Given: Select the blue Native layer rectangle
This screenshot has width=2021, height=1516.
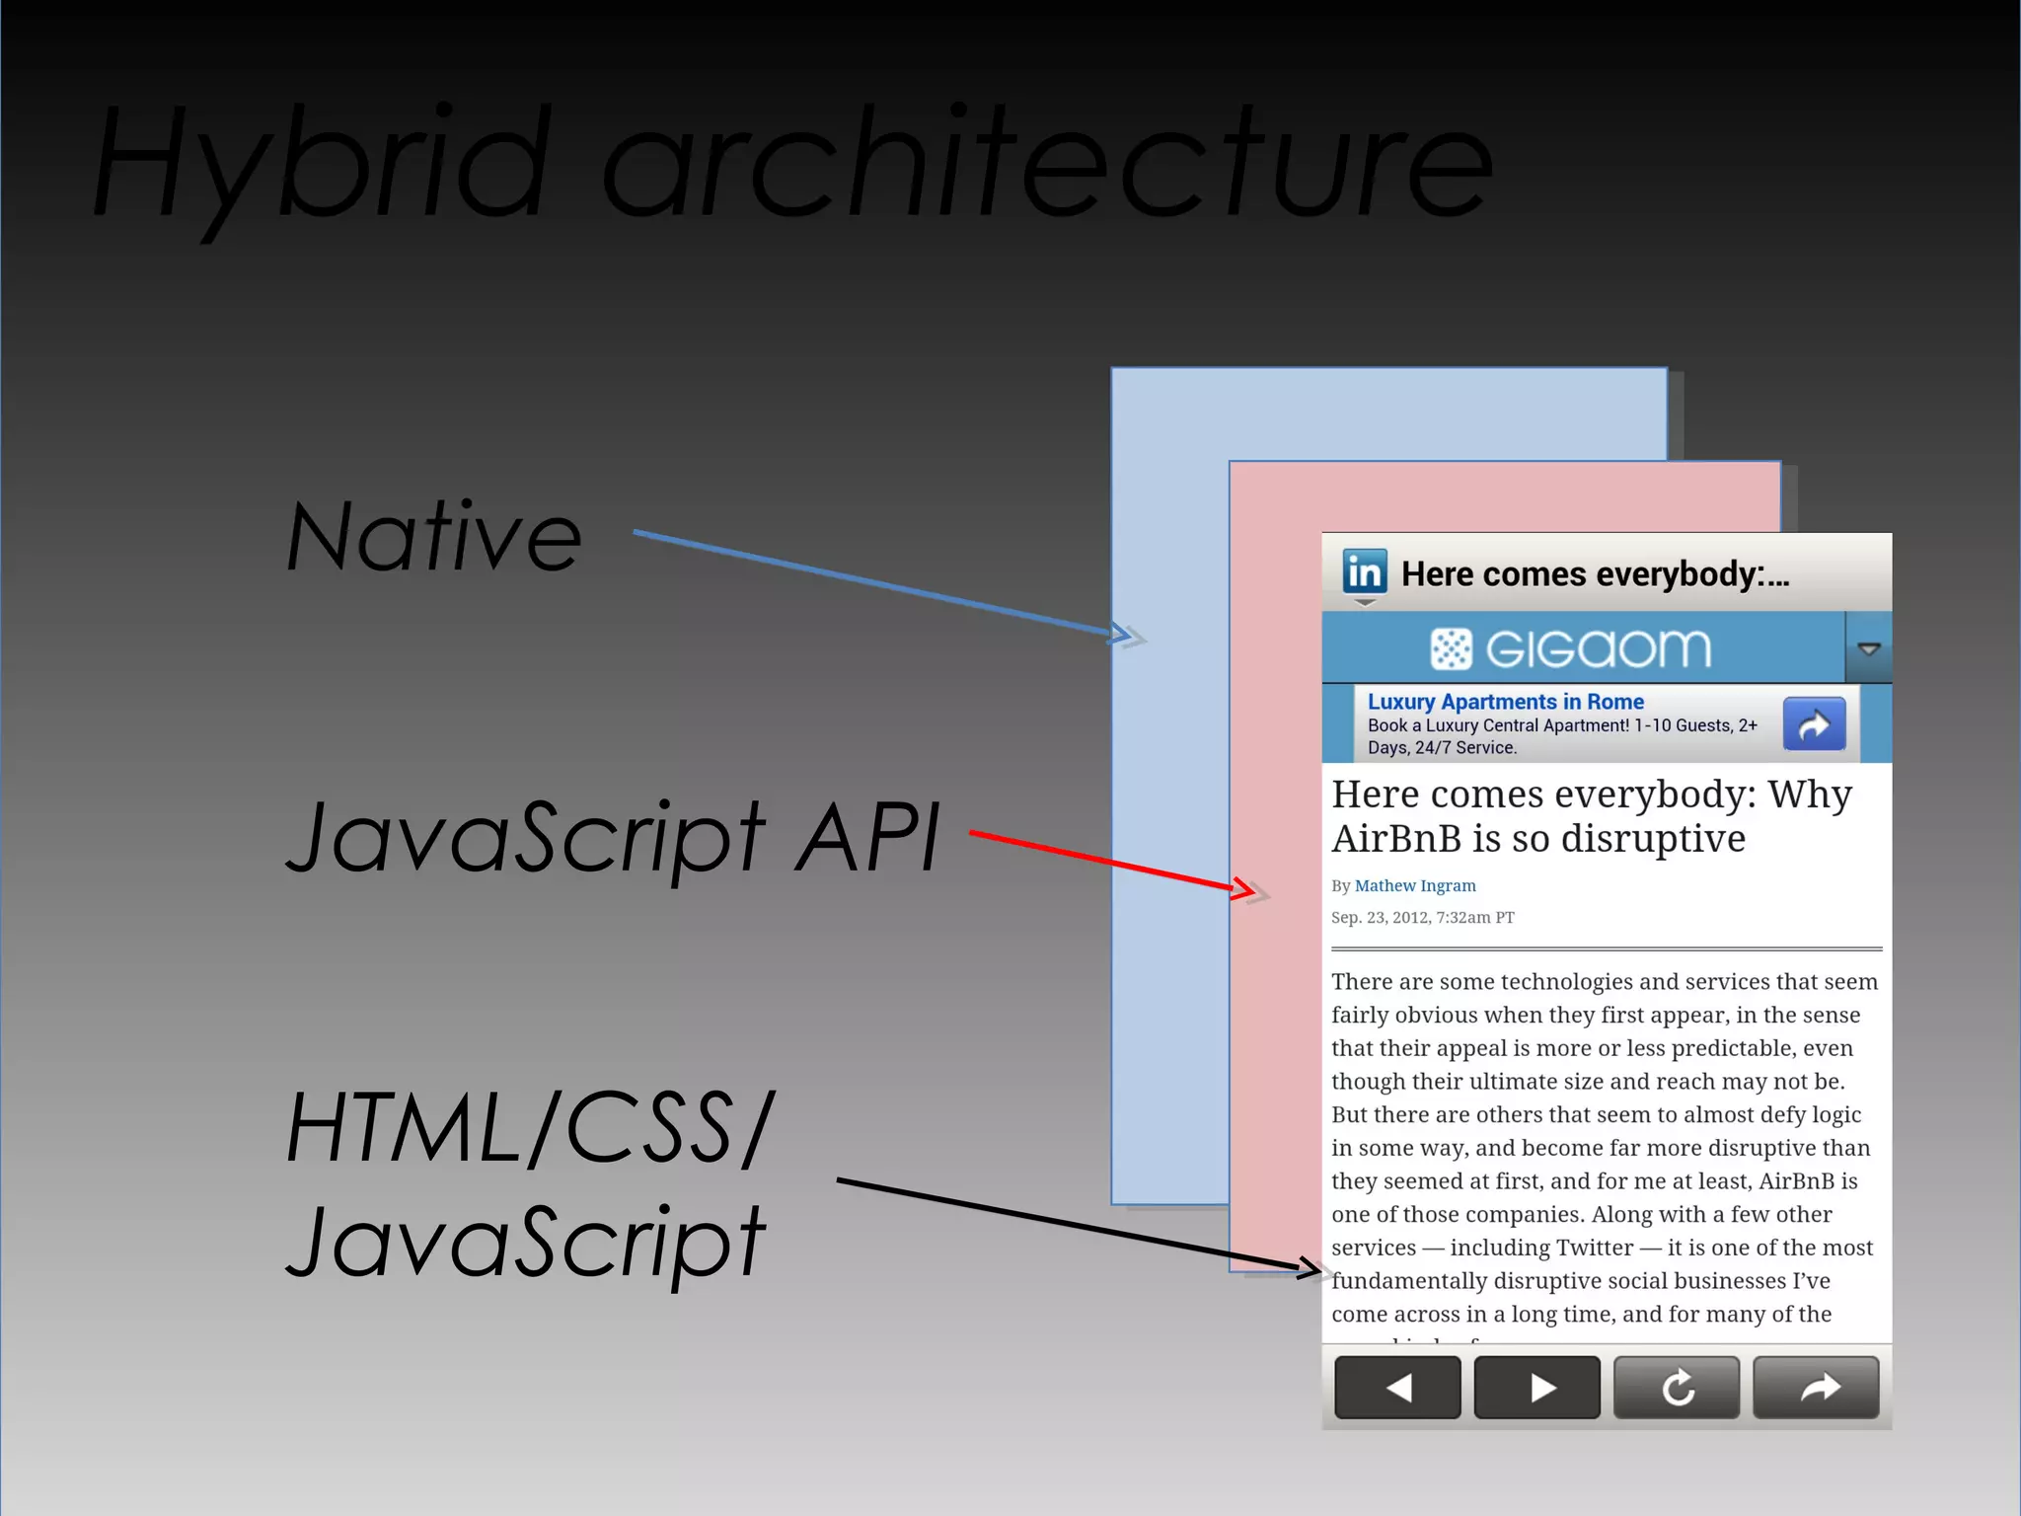Looking at the screenshot, I should [x=1169, y=790].
